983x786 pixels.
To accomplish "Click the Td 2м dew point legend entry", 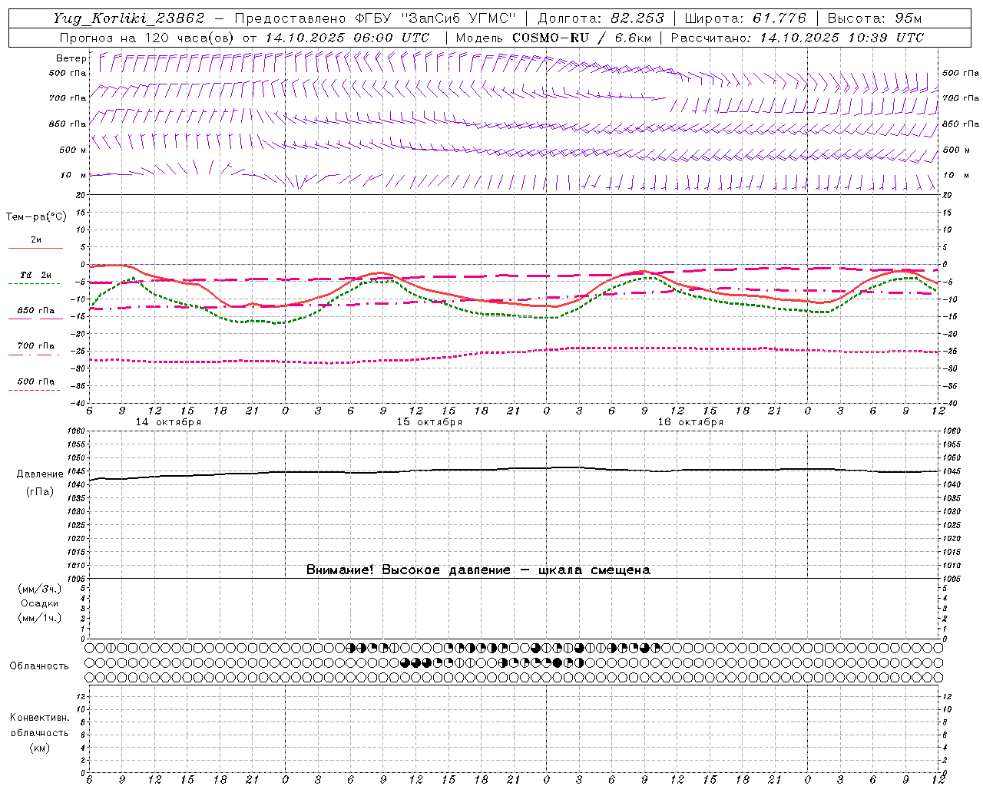I will 35,275.
